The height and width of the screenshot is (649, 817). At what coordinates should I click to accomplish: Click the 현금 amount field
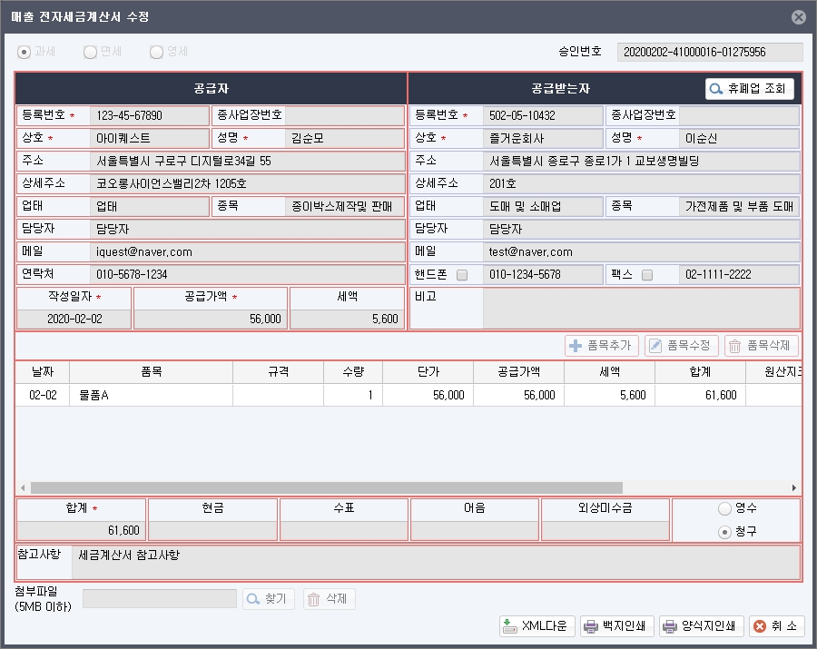212,531
